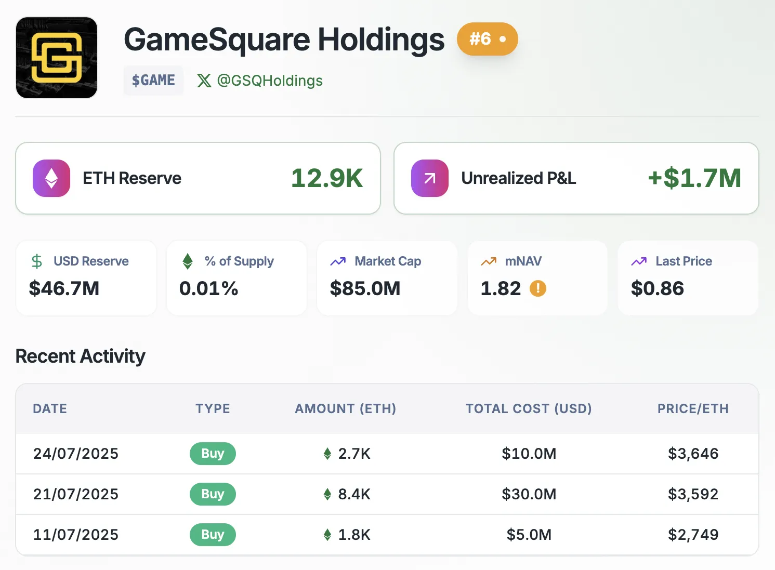Click the orange warning icon next to mNAV 1.82

pyautogui.click(x=538, y=289)
